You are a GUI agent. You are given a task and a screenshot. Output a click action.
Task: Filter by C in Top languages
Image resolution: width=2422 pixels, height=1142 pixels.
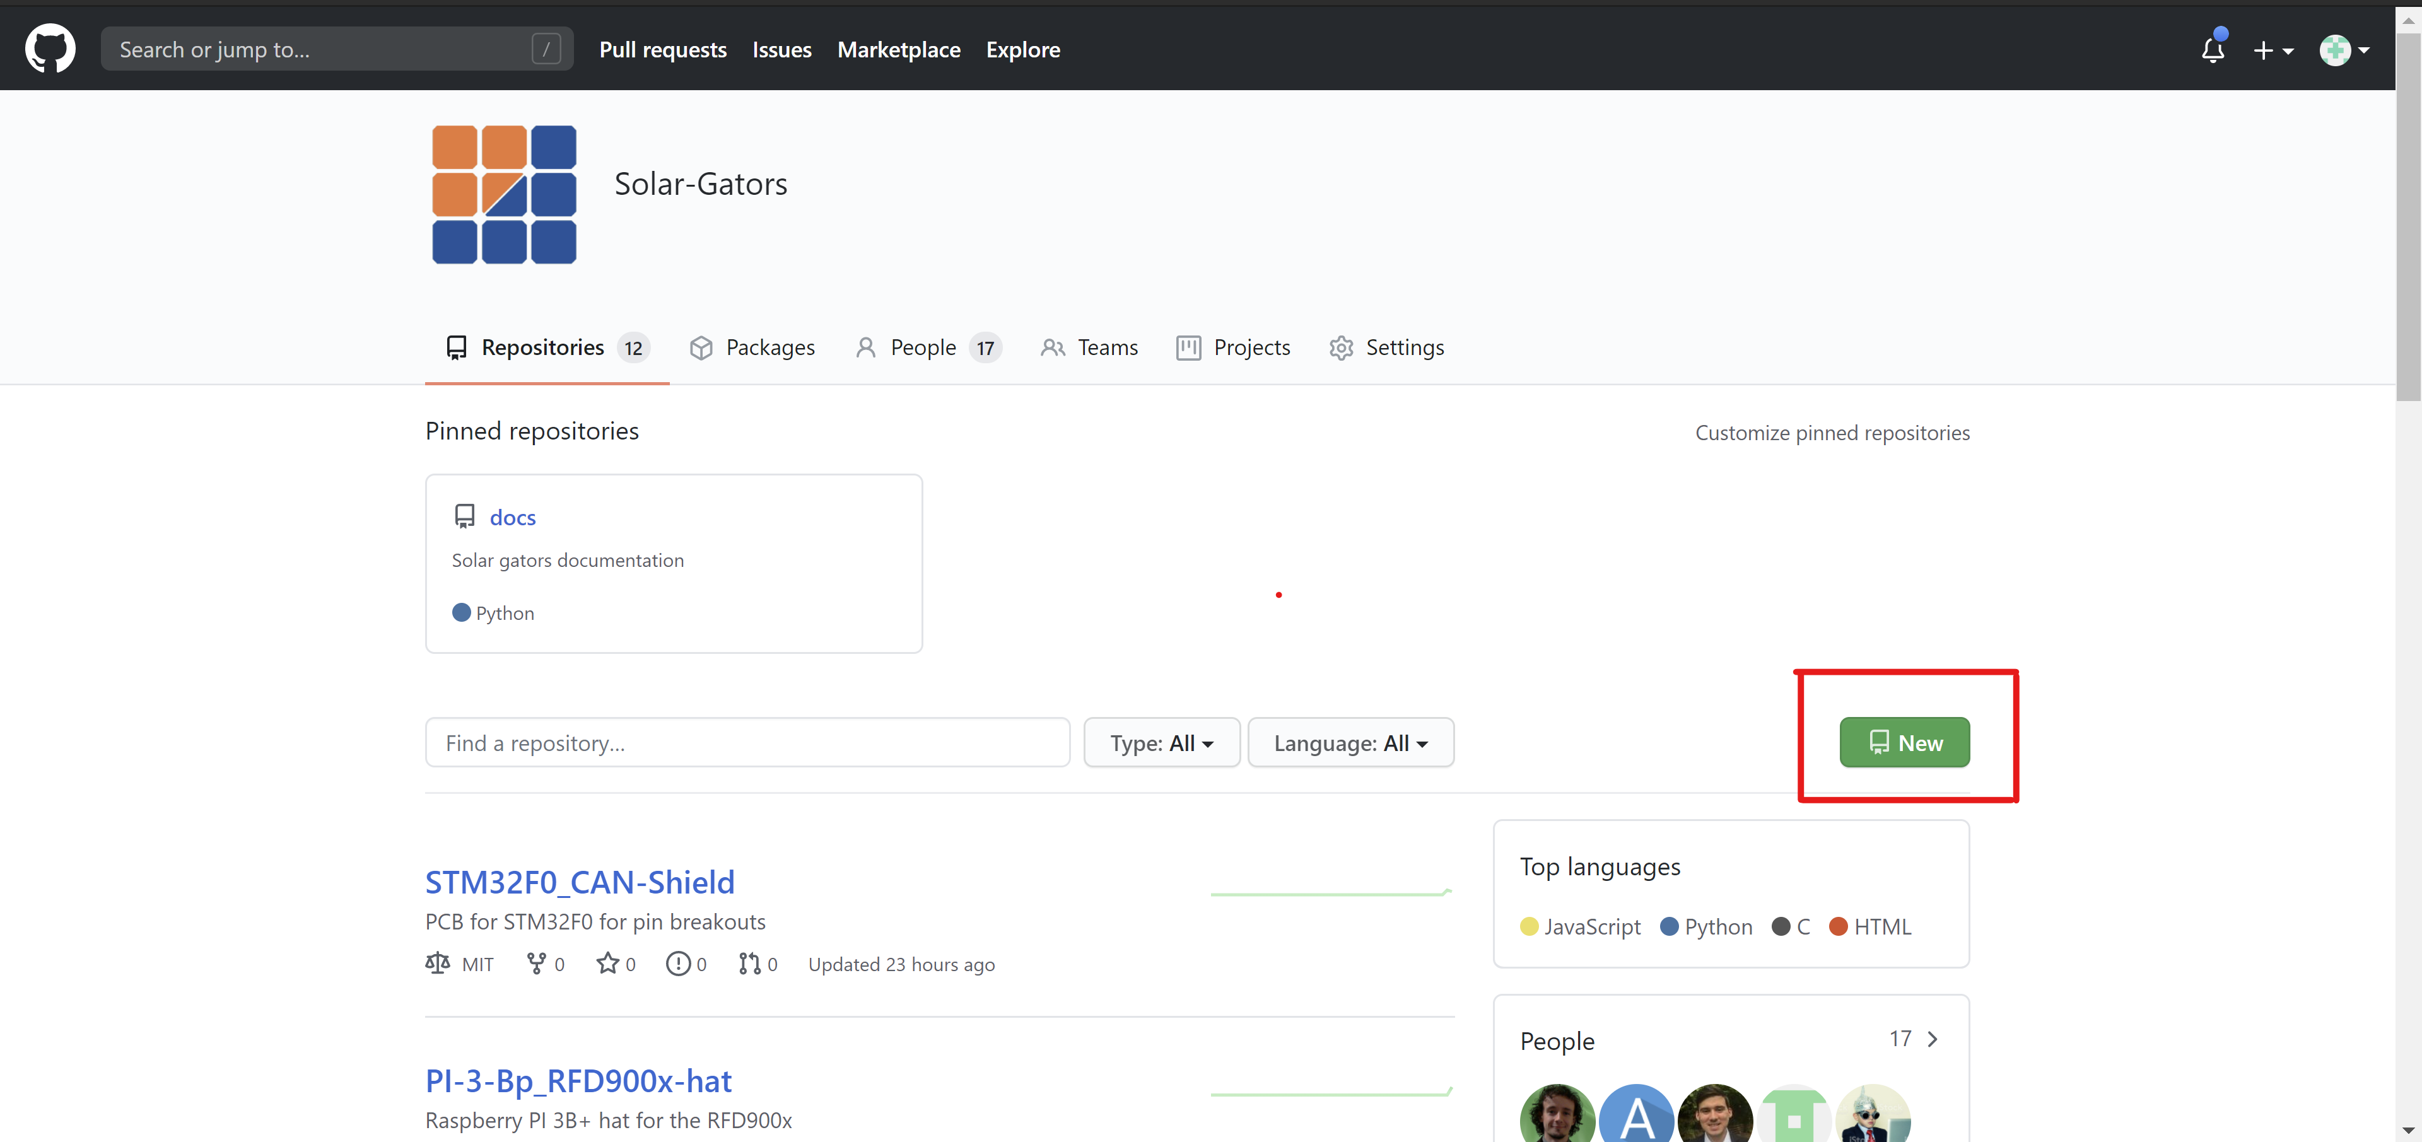pos(1791,926)
